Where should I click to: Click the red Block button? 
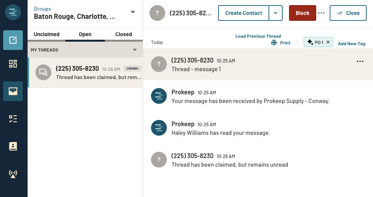click(302, 13)
